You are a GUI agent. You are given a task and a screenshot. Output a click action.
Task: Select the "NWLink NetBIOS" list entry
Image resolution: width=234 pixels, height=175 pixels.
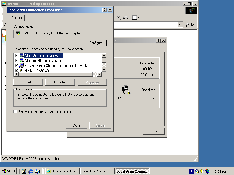37,70
